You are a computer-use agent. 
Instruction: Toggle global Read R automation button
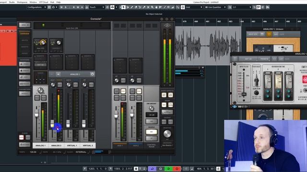(x=74, y=7)
